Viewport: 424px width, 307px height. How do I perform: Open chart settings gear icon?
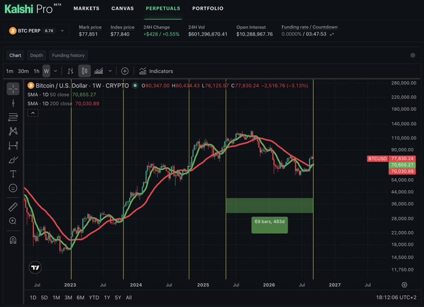point(413,55)
